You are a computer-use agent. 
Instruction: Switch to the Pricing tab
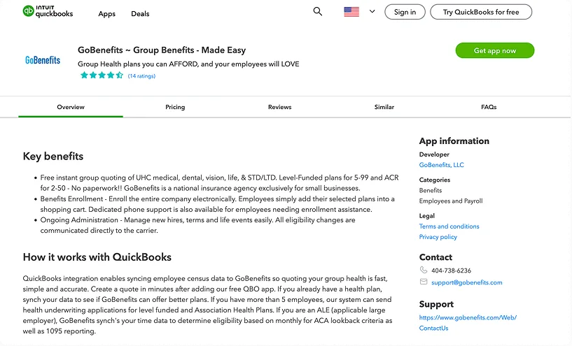[175, 107]
